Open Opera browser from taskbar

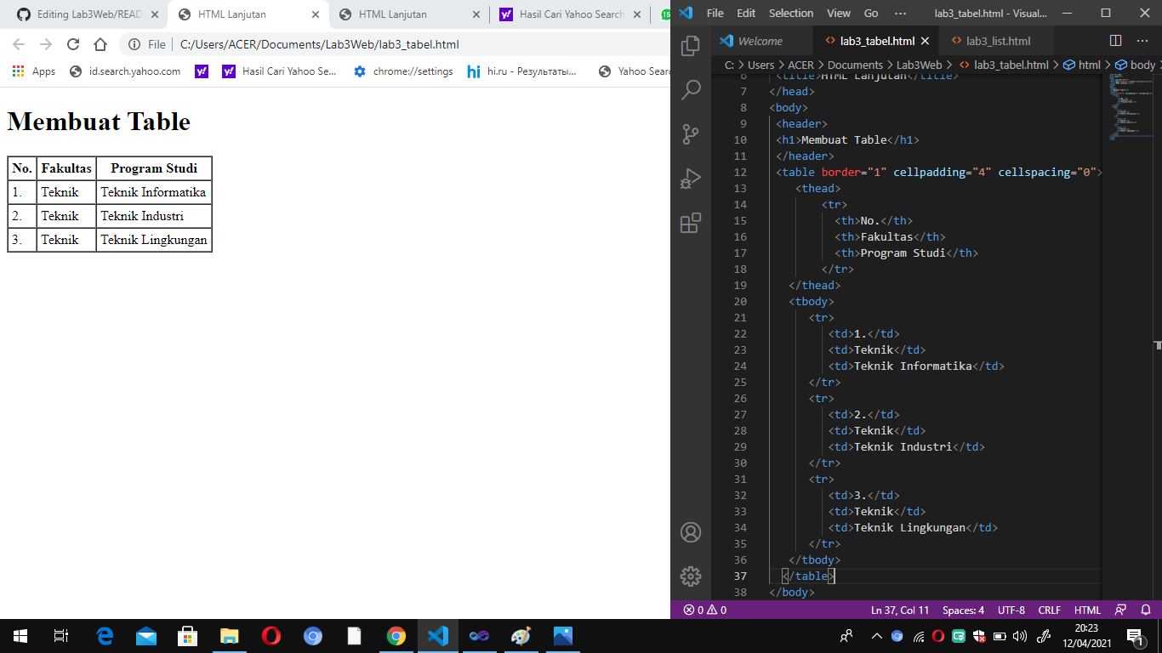pyautogui.click(x=271, y=636)
